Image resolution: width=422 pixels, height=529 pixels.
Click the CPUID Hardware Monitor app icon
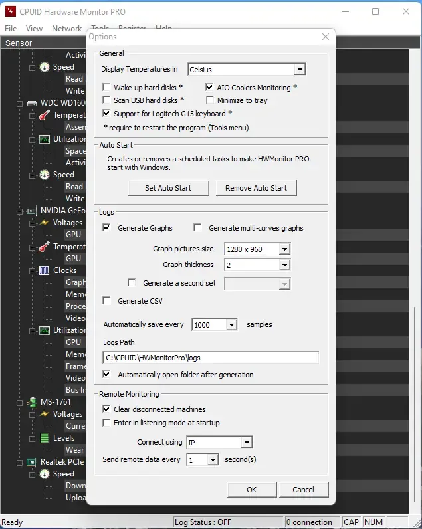click(11, 11)
